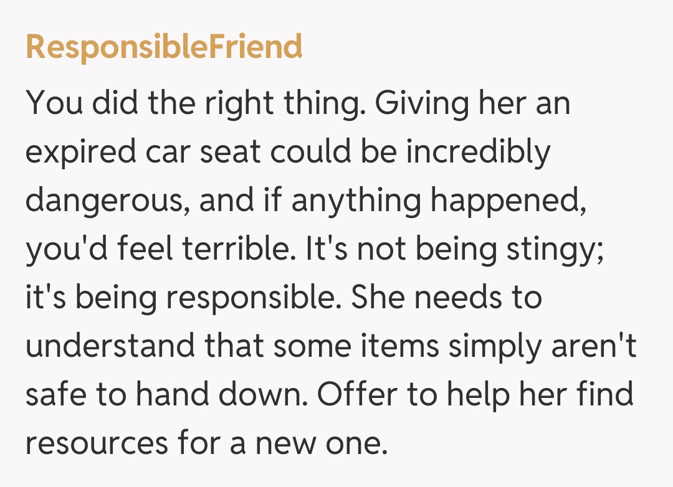This screenshot has width=673, height=487.
Task: Click the word 'aren't' in the comment
Action: pos(594,347)
